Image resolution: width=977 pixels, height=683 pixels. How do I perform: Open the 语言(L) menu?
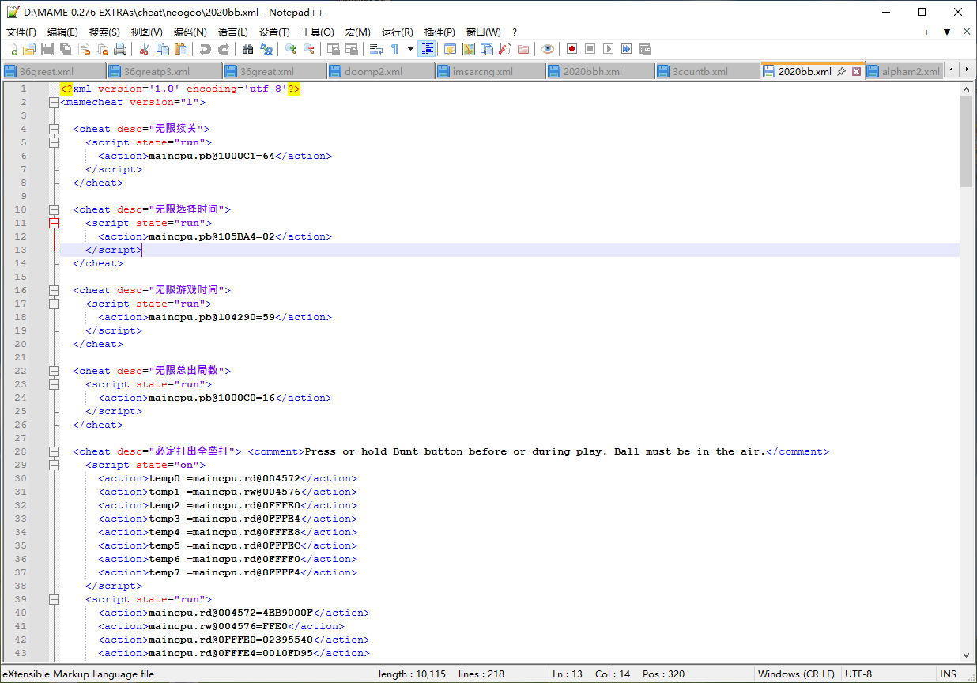232,32
